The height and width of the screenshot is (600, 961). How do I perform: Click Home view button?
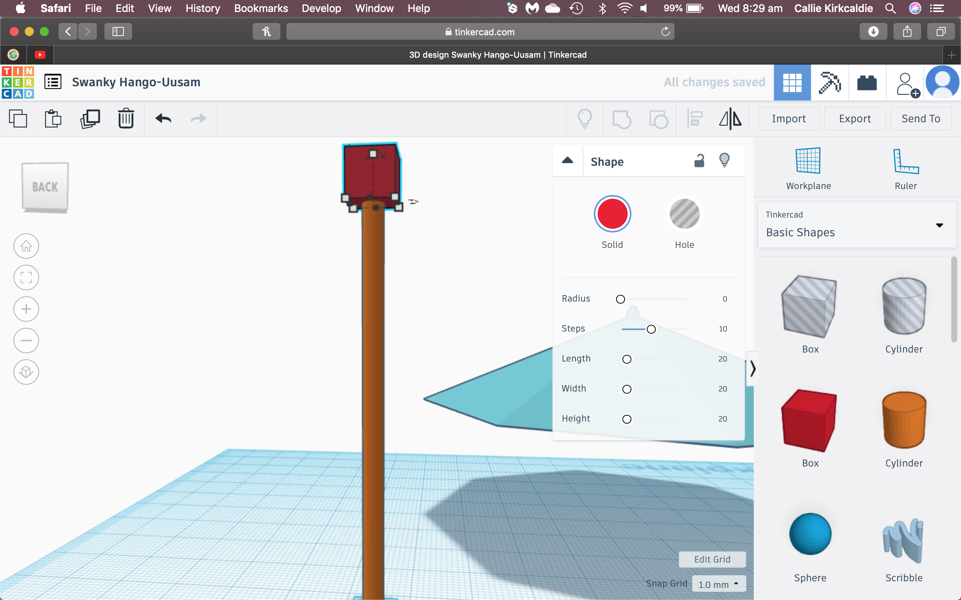point(26,246)
